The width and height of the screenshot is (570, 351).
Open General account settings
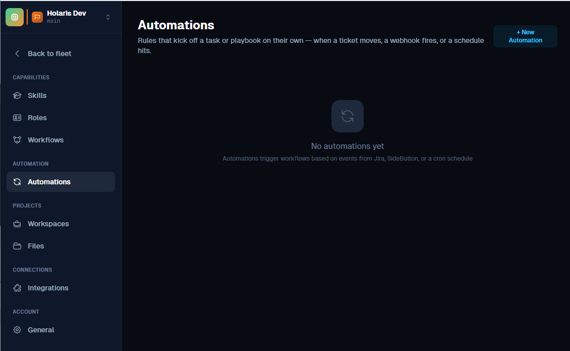(x=61, y=329)
